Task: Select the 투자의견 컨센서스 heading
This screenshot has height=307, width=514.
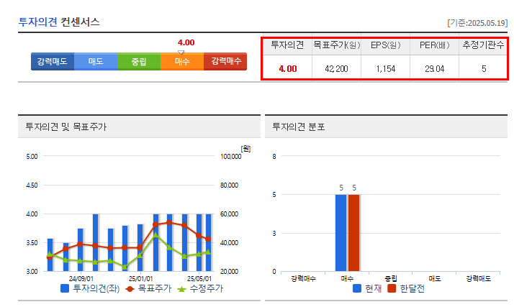Action: tap(59, 22)
